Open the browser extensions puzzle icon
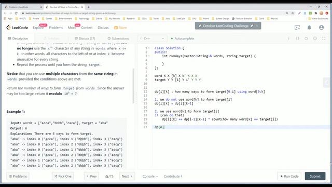The width and height of the screenshot is (332, 187). pos(316,13)
